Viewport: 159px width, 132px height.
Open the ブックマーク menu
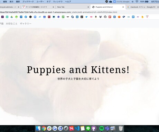point(28,2)
